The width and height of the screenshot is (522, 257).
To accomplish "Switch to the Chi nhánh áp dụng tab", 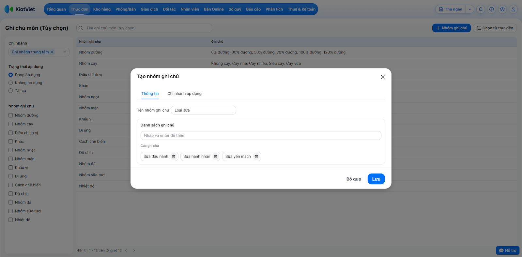I will pos(184,94).
